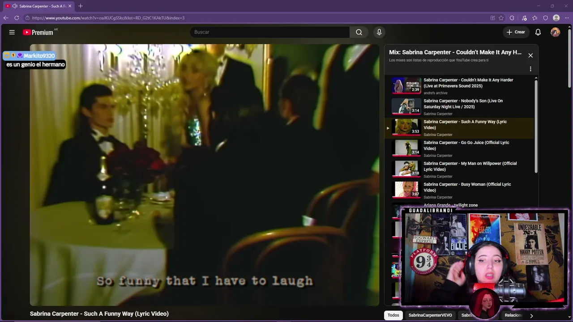The height and width of the screenshot is (322, 573).
Task: Open the YouTube account avatar menu
Action: click(555, 32)
